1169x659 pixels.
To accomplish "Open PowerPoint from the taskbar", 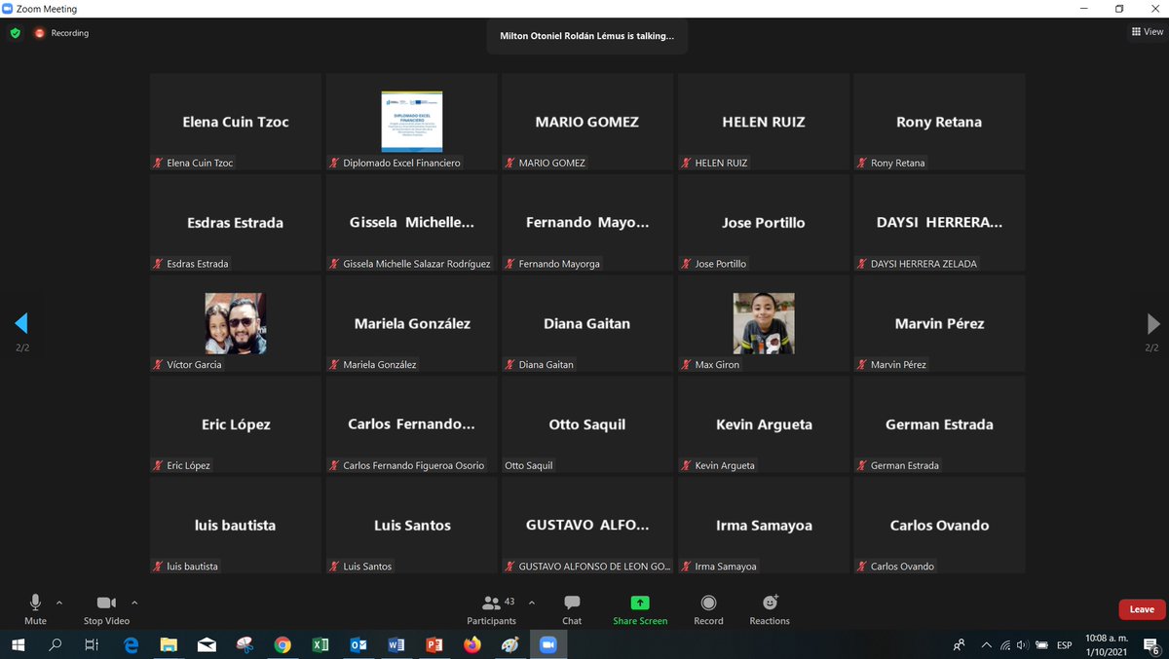I will pyautogui.click(x=434, y=644).
